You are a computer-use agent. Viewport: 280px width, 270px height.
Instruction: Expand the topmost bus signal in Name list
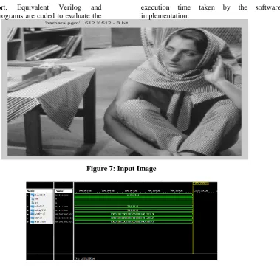click(27, 195)
